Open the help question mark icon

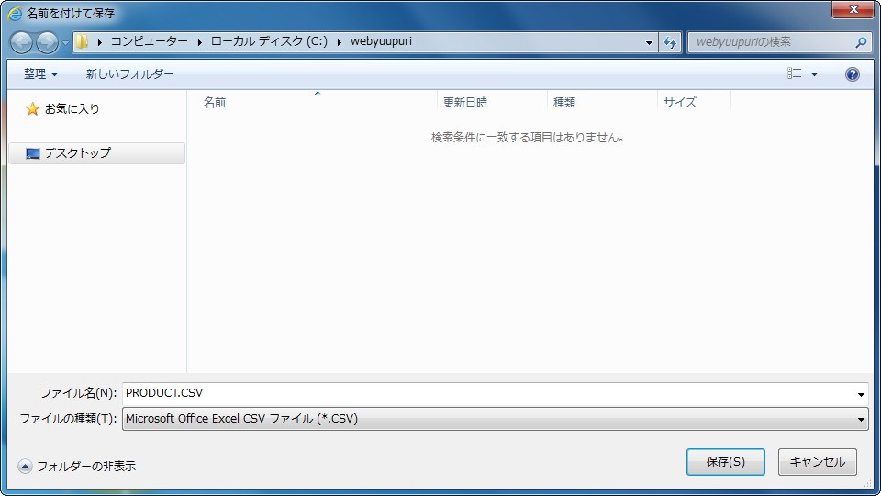point(852,74)
